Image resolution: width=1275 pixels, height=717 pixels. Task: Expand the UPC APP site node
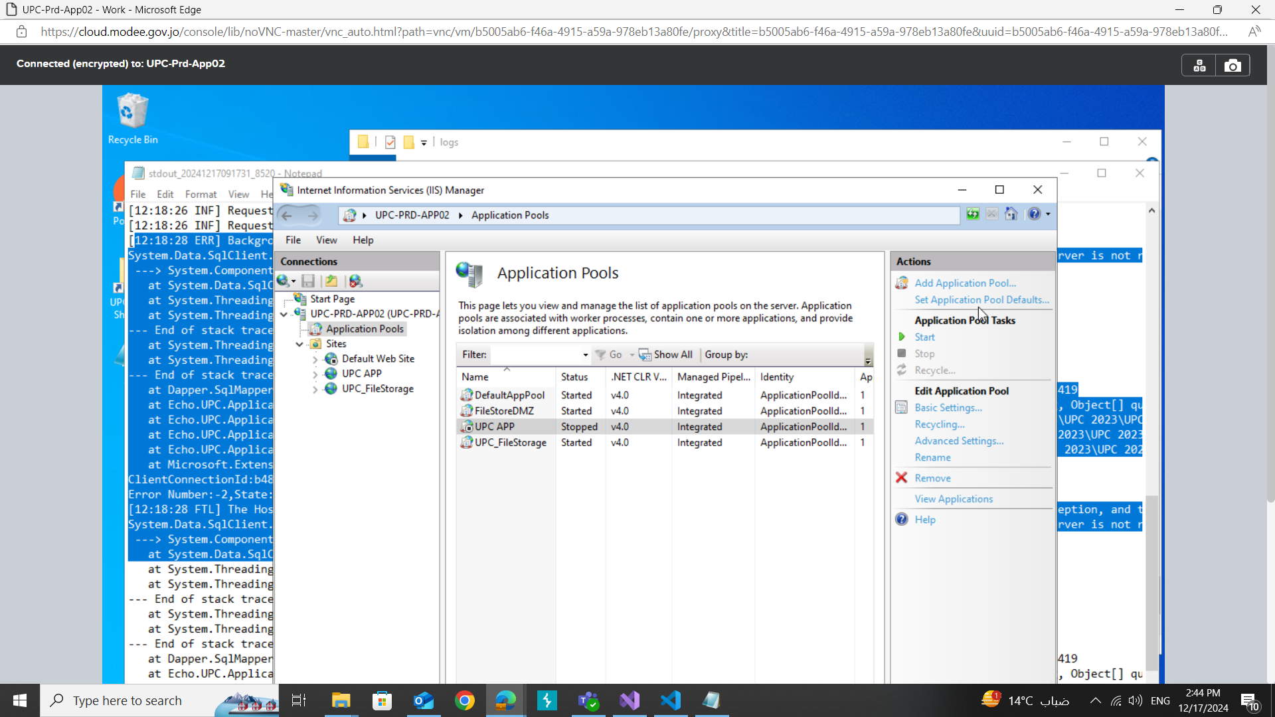[315, 374]
